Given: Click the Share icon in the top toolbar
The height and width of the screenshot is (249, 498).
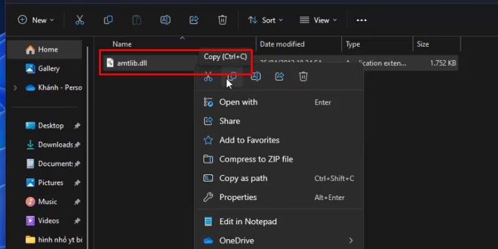Looking at the screenshot, I should click(x=194, y=20).
